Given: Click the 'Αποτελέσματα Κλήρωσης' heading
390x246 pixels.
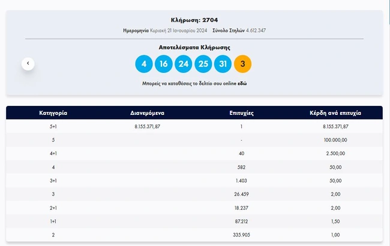Looking at the screenshot, I should (194, 47).
